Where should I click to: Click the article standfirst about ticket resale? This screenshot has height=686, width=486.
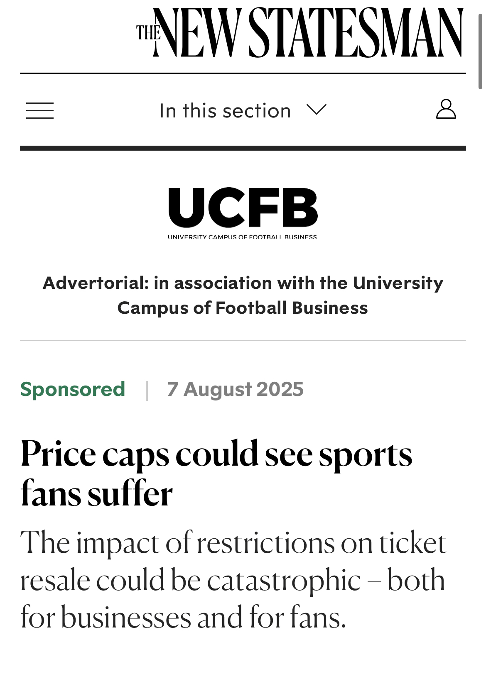(x=233, y=579)
